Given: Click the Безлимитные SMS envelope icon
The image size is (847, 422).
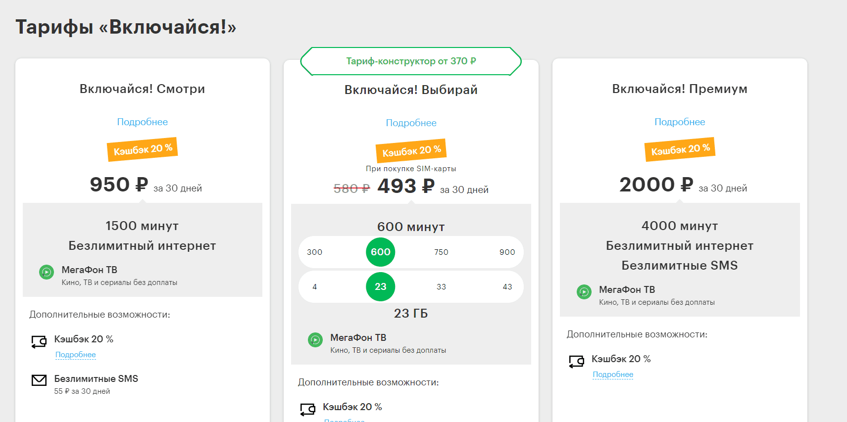Looking at the screenshot, I should (x=39, y=380).
